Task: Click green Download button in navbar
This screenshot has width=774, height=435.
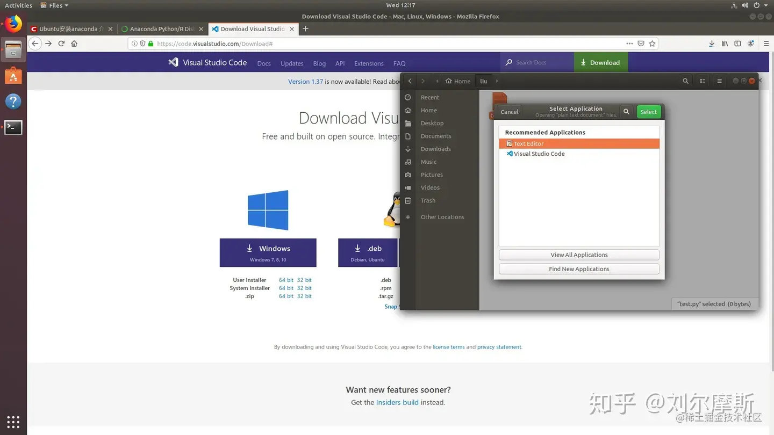Action: pyautogui.click(x=600, y=62)
